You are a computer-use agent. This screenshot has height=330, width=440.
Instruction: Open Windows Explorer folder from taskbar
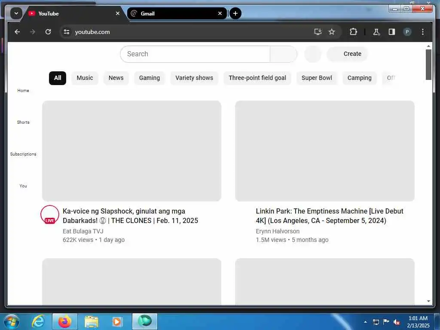click(x=92, y=321)
